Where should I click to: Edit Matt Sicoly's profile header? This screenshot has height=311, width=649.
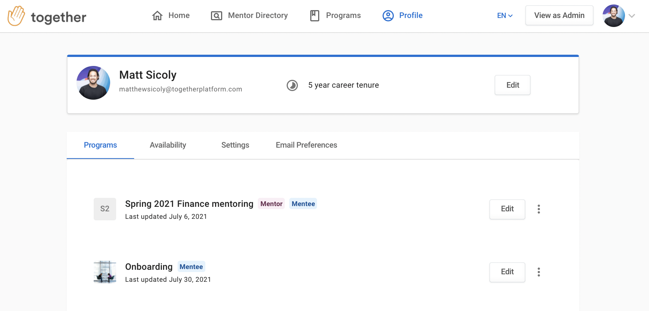(x=513, y=85)
